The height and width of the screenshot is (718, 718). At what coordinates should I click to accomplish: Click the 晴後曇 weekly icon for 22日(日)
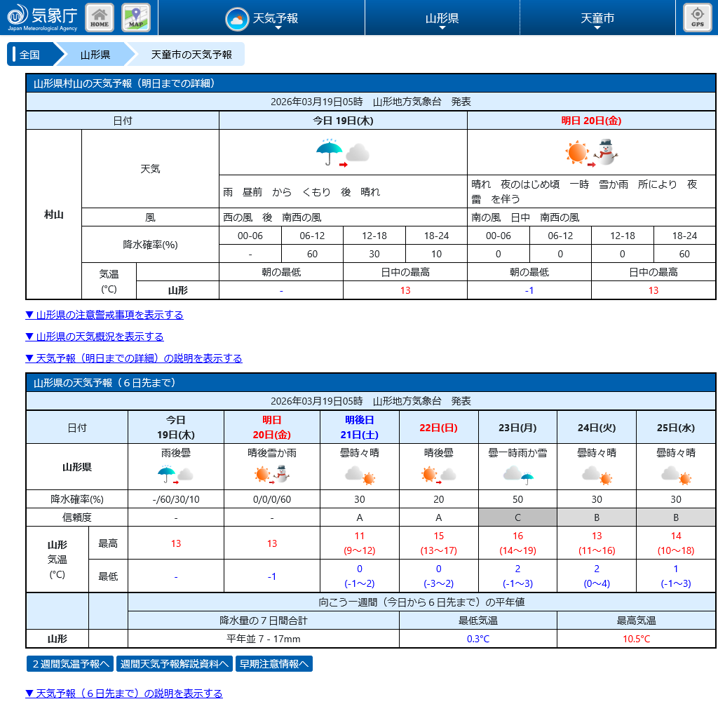439,475
